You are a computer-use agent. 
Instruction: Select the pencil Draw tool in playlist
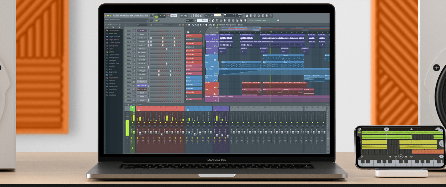[x=193, y=25]
